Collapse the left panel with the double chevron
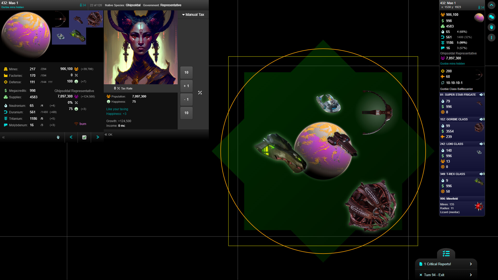 [3, 137]
